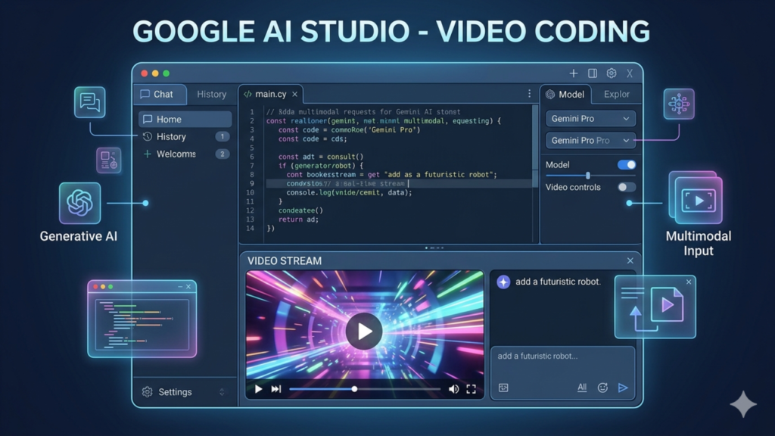Open the emoji picker in the chat input

pyautogui.click(x=602, y=388)
